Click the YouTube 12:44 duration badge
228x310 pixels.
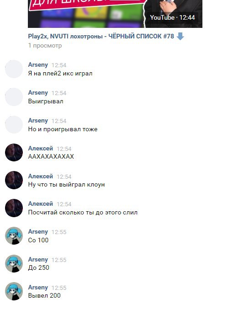172,17
